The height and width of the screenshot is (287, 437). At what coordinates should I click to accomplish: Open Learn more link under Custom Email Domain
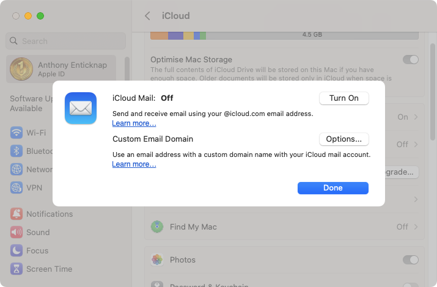(x=134, y=164)
